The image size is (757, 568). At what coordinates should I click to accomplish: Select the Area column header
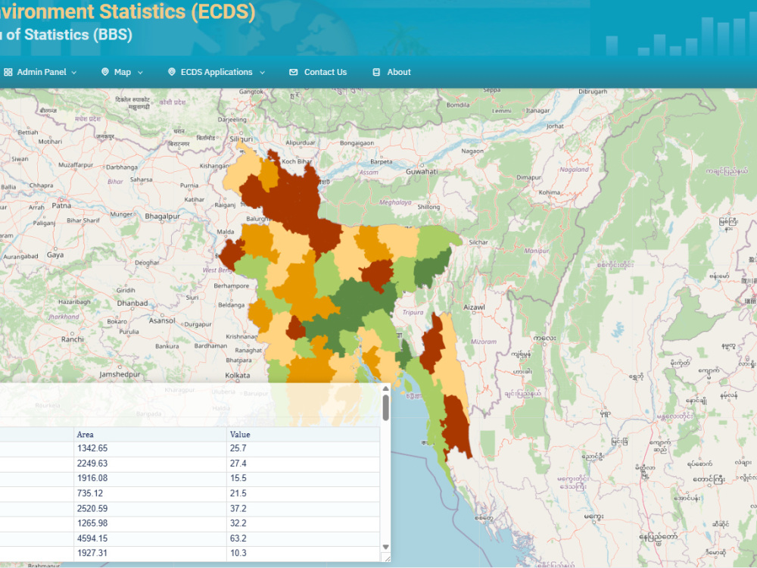click(x=150, y=434)
